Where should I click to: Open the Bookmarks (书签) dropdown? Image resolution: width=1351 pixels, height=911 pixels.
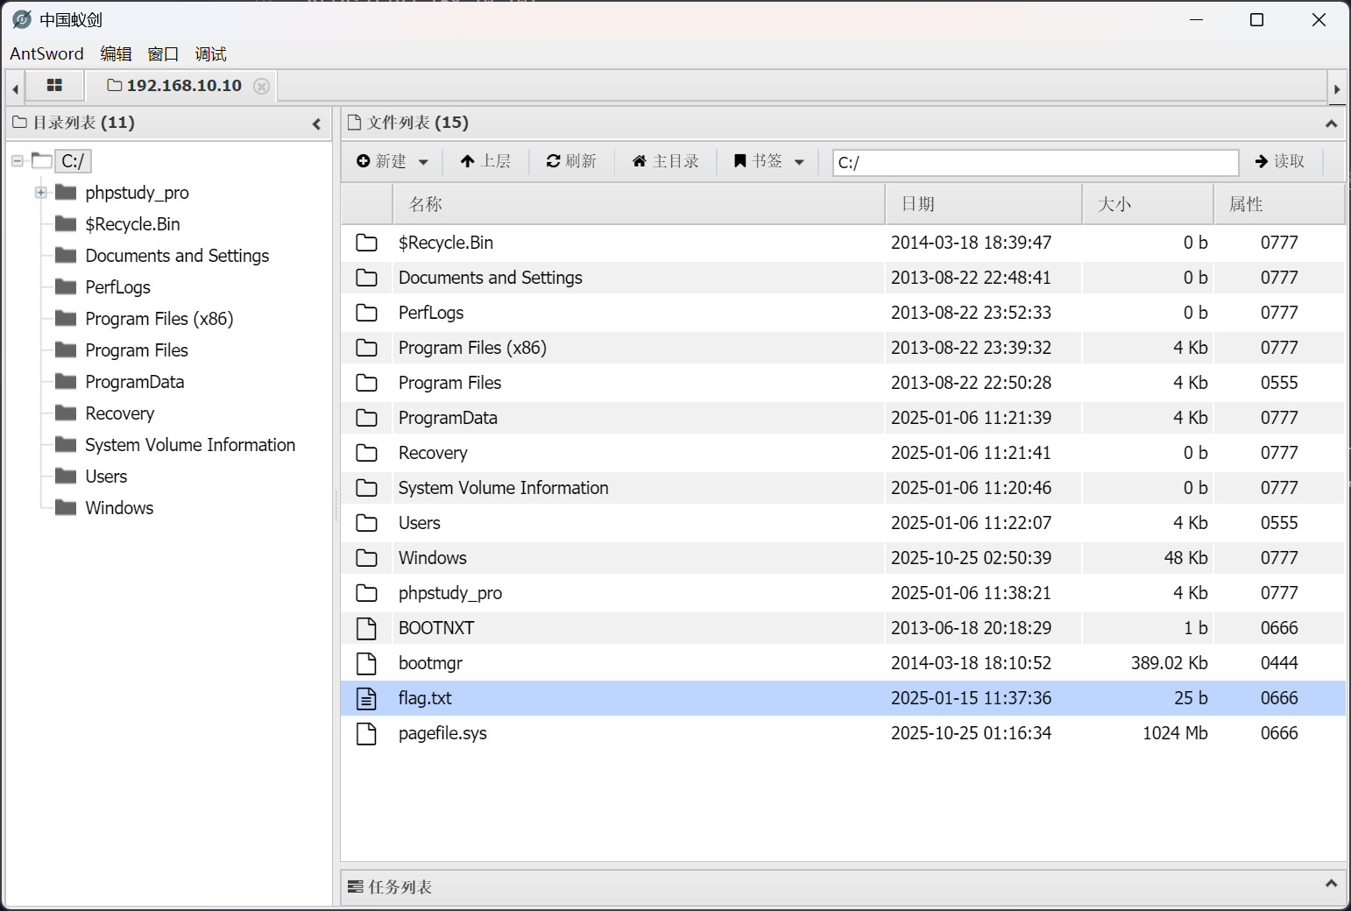[768, 161]
